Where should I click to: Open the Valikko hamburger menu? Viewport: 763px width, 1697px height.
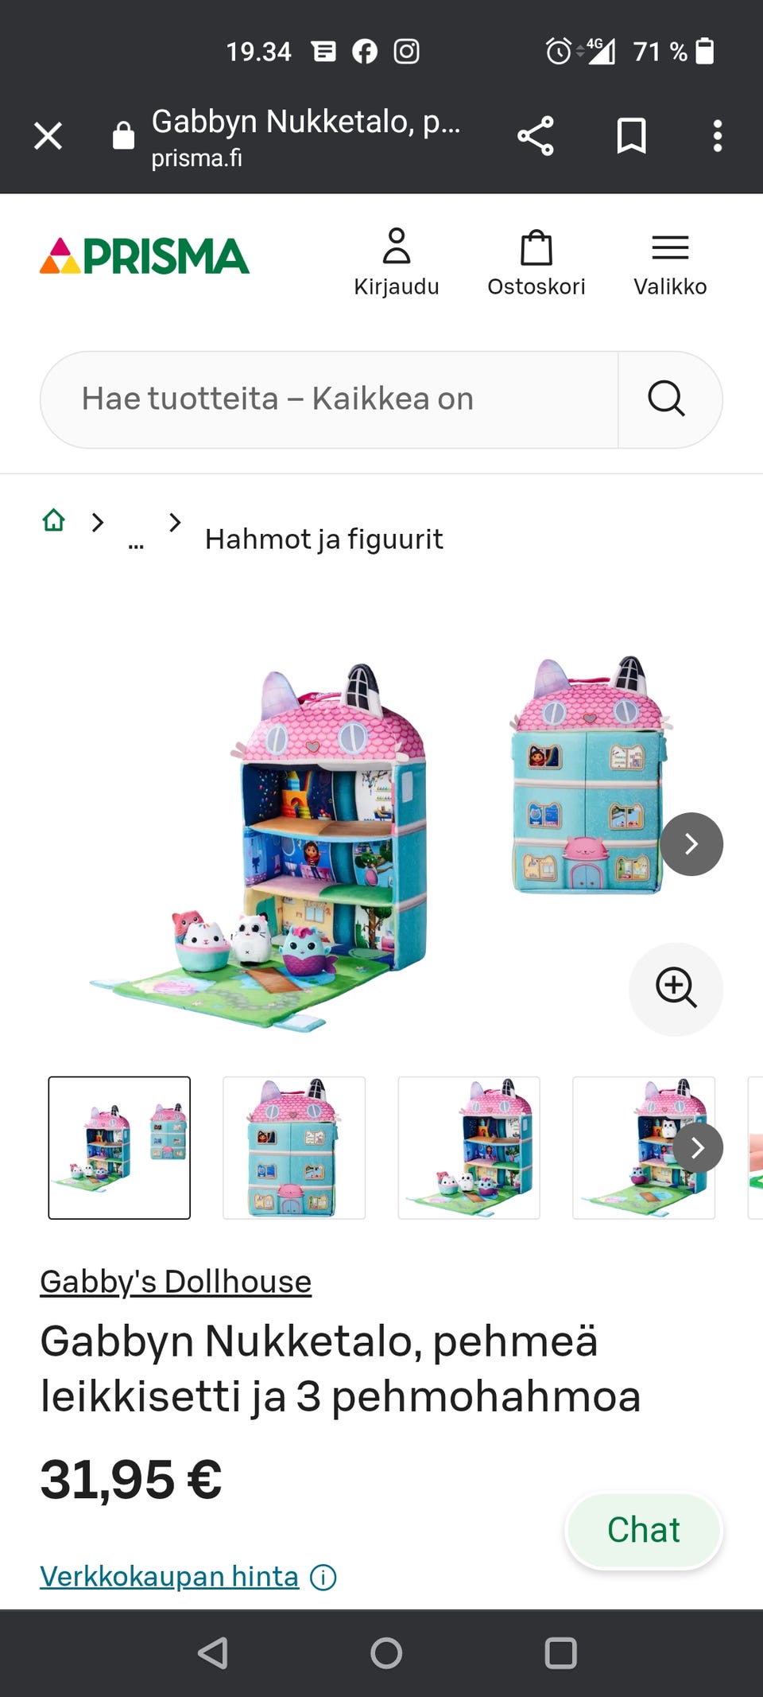point(670,262)
